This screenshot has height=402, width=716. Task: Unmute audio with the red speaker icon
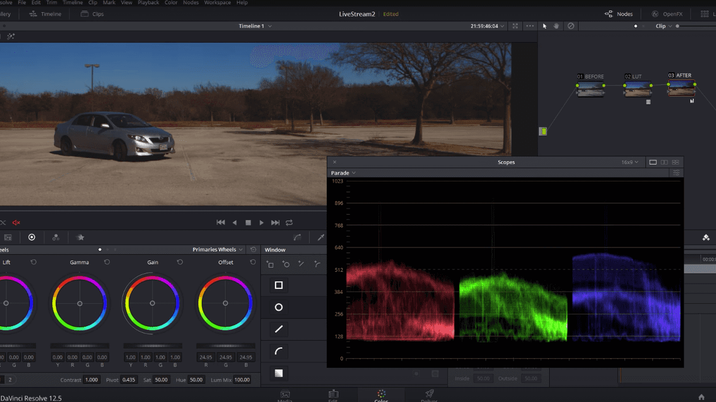[17, 223]
